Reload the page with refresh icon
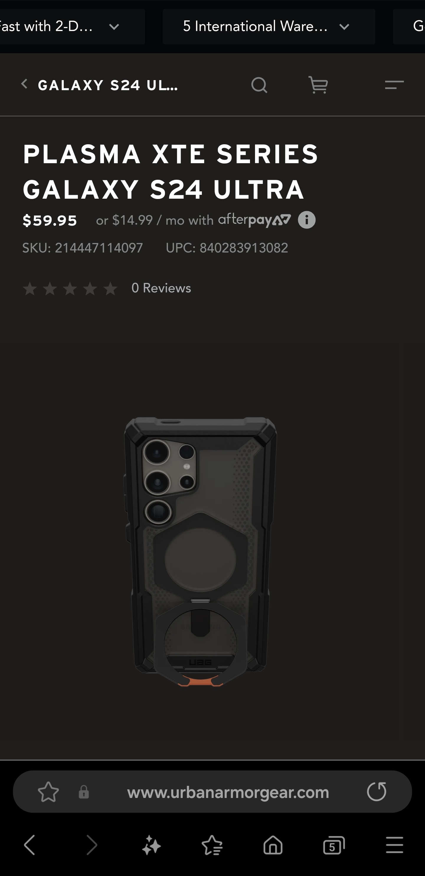This screenshot has width=425, height=876. point(377,792)
